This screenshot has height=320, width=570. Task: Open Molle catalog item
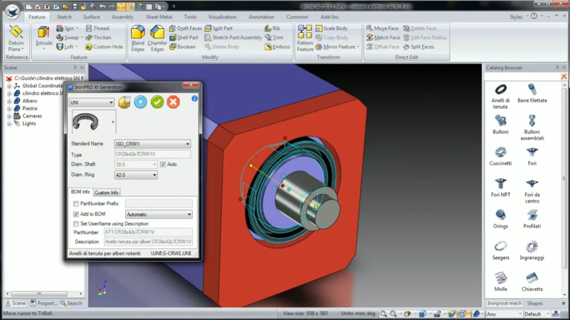(x=501, y=282)
